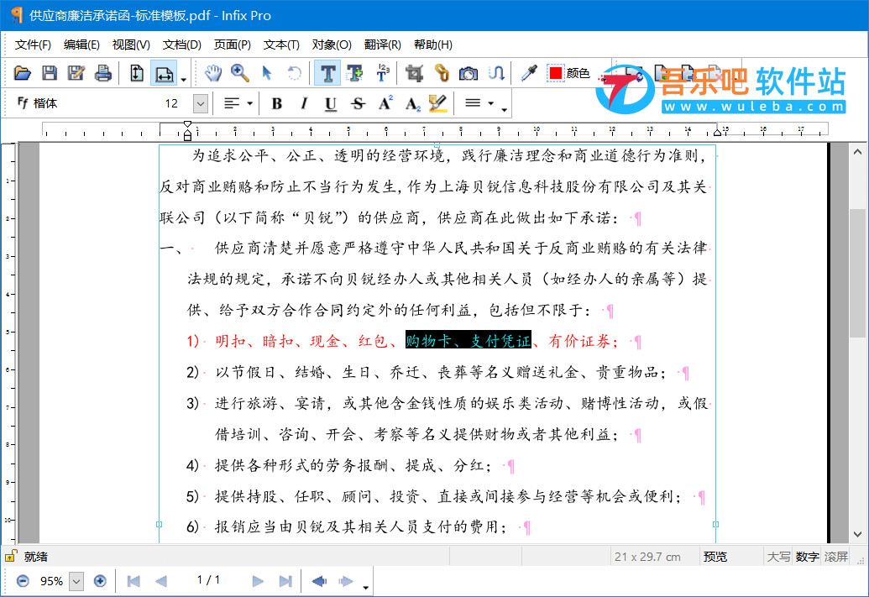
Task: Select the text flow link tool
Action: pos(496,73)
